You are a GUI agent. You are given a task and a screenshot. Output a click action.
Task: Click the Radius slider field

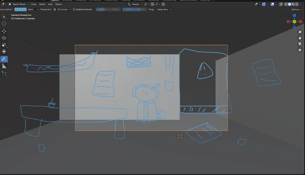108,9
